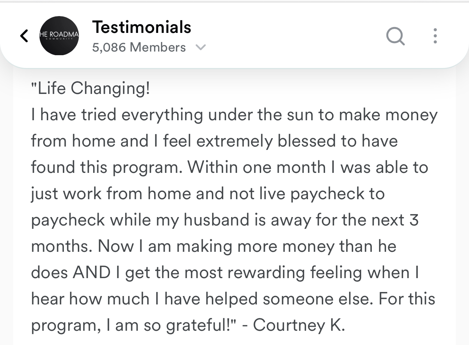View the 5,086 Members list
The width and height of the screenshot is (469, 345).
(139, 48)
